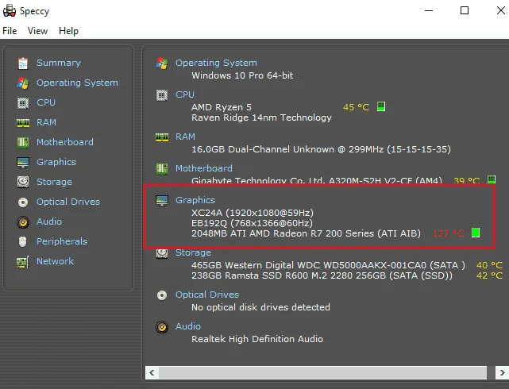Click the Graphics monitor icon in summary panel

(x=162, y=201)
